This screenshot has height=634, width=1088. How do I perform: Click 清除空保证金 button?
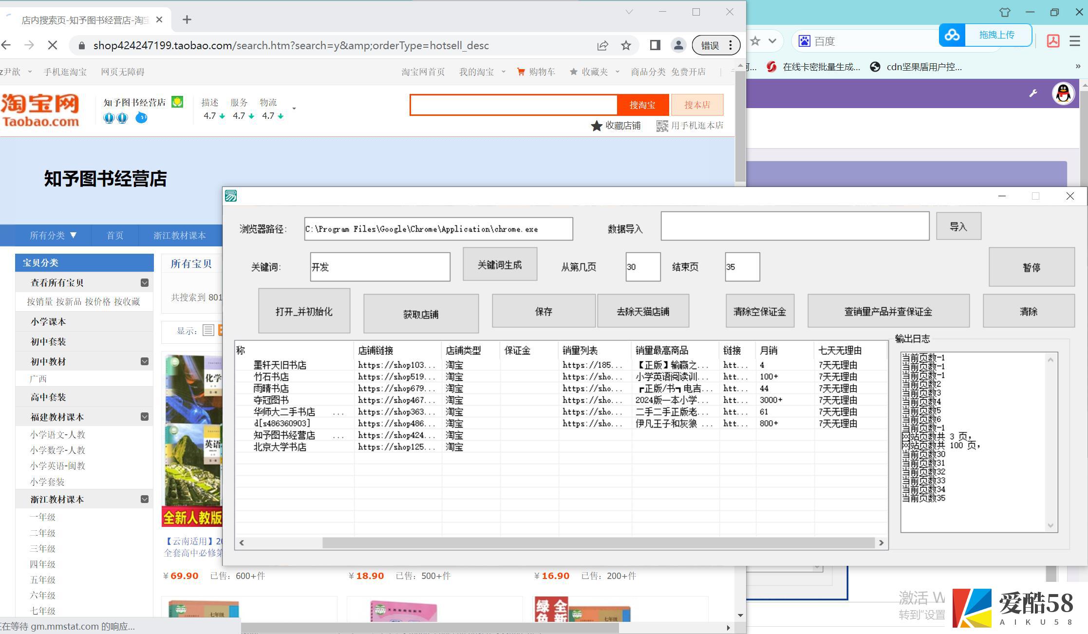pyautogui.click(x=760, y=311)
